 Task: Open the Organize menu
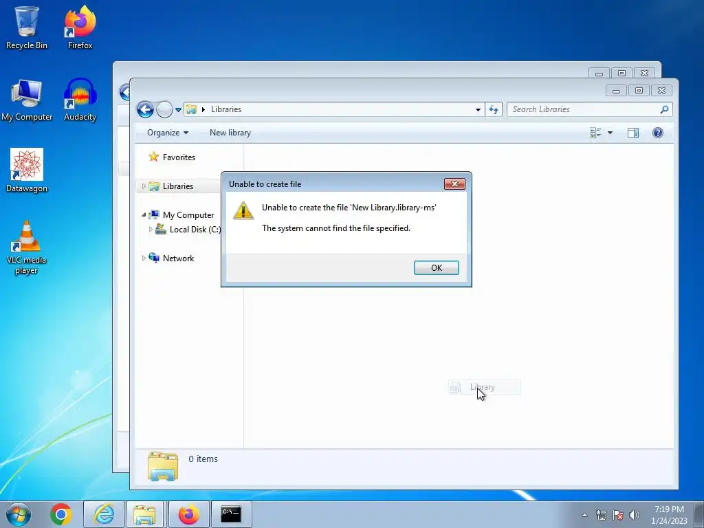pos(168,133)
